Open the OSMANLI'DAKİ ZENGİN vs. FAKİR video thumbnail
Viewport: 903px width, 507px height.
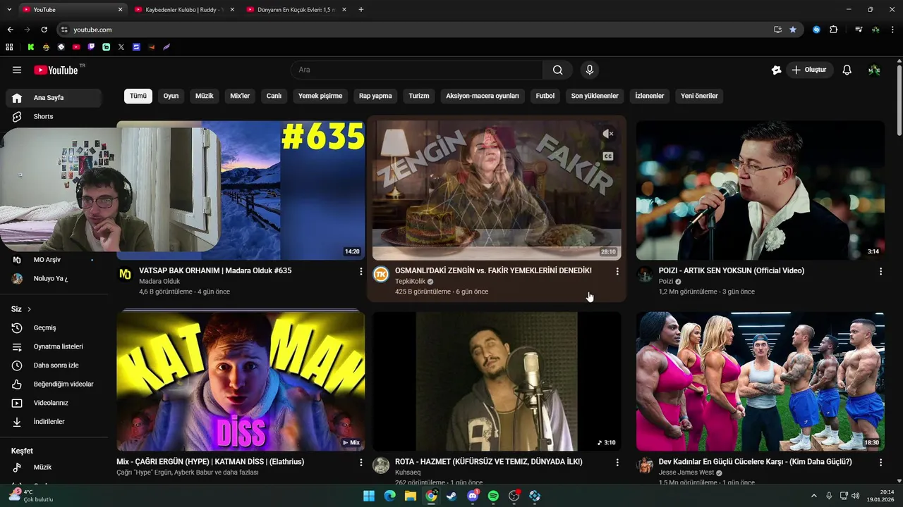[x=497, y=191]
